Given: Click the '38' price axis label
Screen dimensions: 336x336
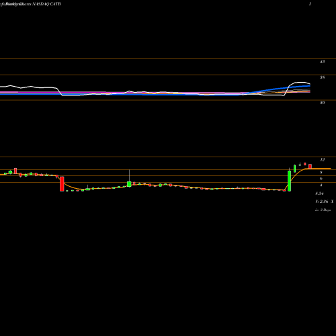Looking at the screenshot, I should click(x=322, y=77).
